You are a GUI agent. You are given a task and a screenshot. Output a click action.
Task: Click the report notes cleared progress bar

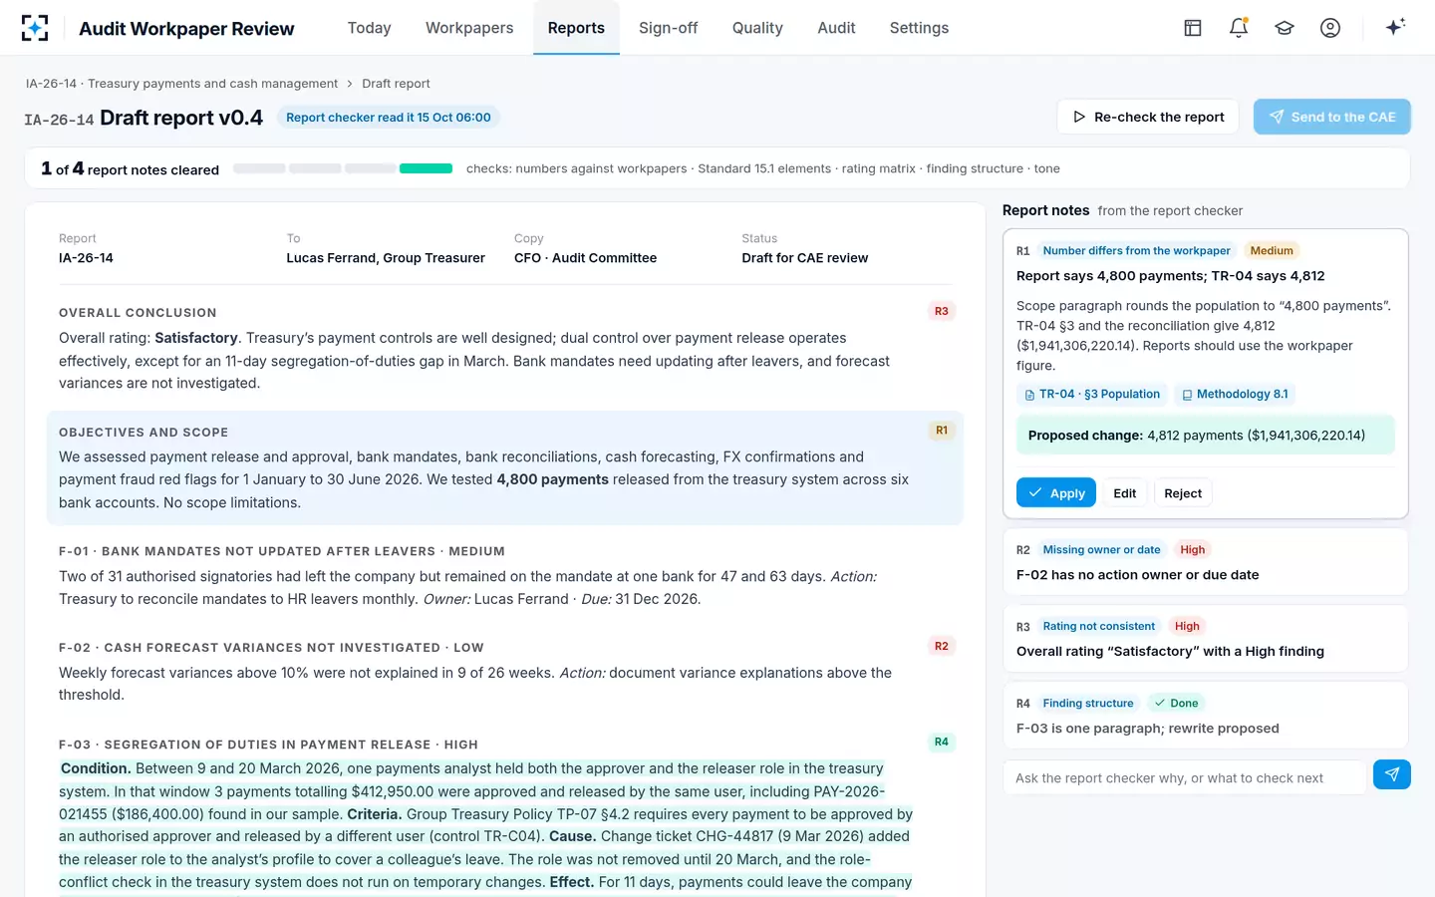[343, 168]
